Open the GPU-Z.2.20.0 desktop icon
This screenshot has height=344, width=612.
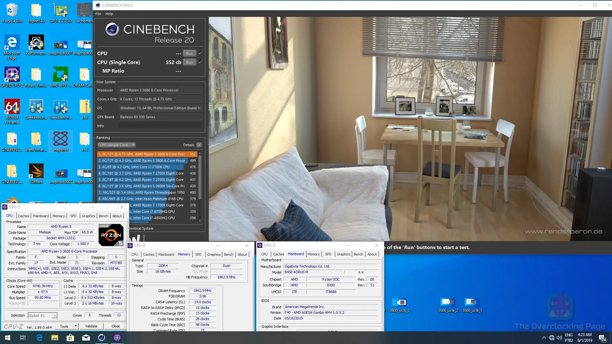(x=61, y=13)
